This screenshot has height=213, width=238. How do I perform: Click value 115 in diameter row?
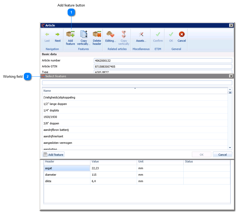point(113,175)
